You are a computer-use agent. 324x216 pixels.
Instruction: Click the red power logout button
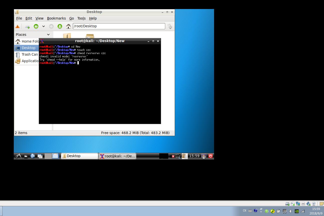(x=211, y=156)
